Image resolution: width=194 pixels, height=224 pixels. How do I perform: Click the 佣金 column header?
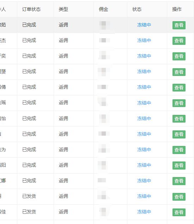(103, 9)
